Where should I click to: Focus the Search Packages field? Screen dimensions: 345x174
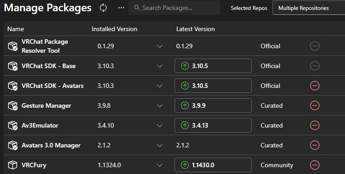(x=174, y=8)
